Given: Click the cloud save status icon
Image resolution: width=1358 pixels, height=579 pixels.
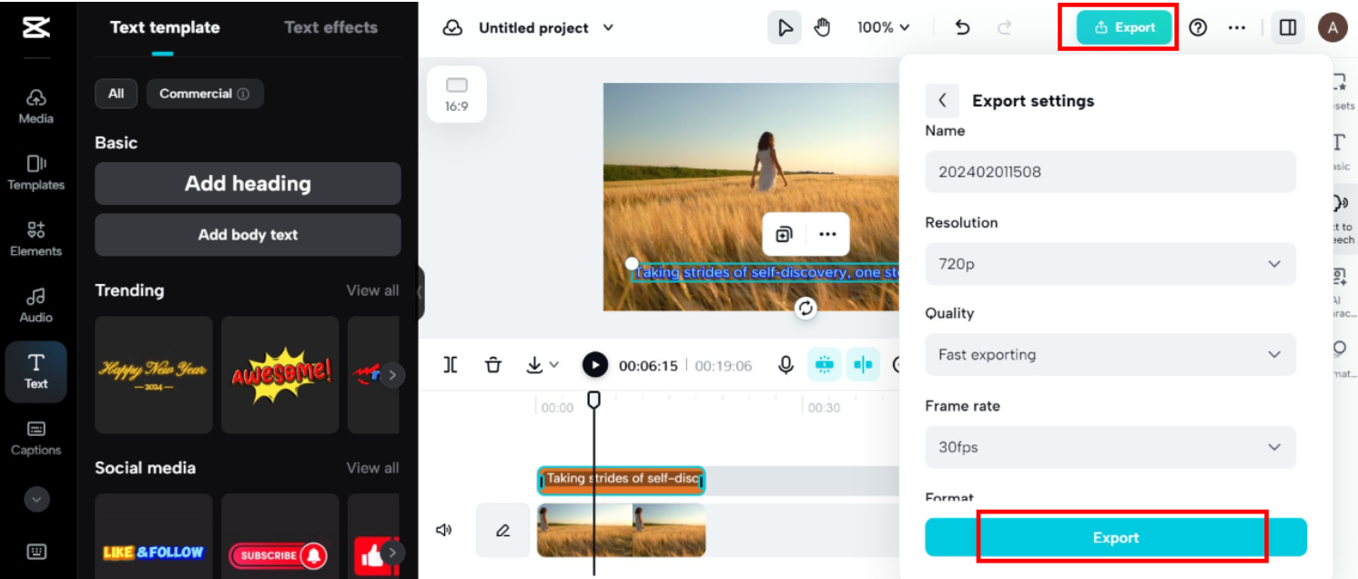Looking at the screenshot, I should click(452, 27).
